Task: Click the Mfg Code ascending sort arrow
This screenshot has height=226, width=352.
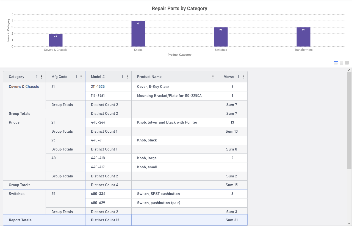Action: (x=76, y=77)
